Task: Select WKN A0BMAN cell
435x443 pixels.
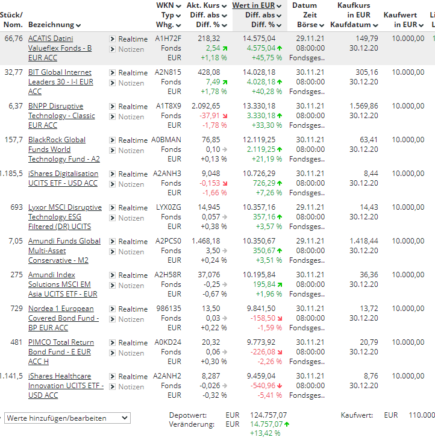Action: tap(166, 140)
